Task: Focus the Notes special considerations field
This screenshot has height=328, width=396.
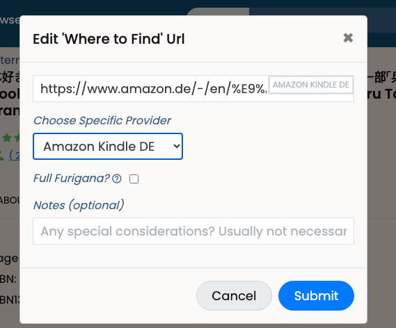Action: pyautogui.click(x=193, y=231)
